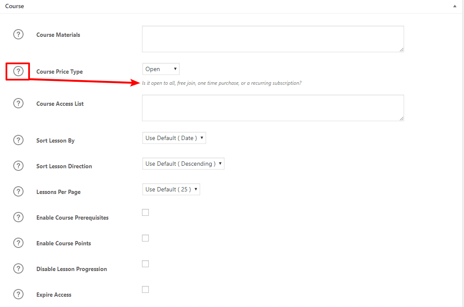
Task: Click the Lessons Per Page help icon
Action: coord(18,191)
